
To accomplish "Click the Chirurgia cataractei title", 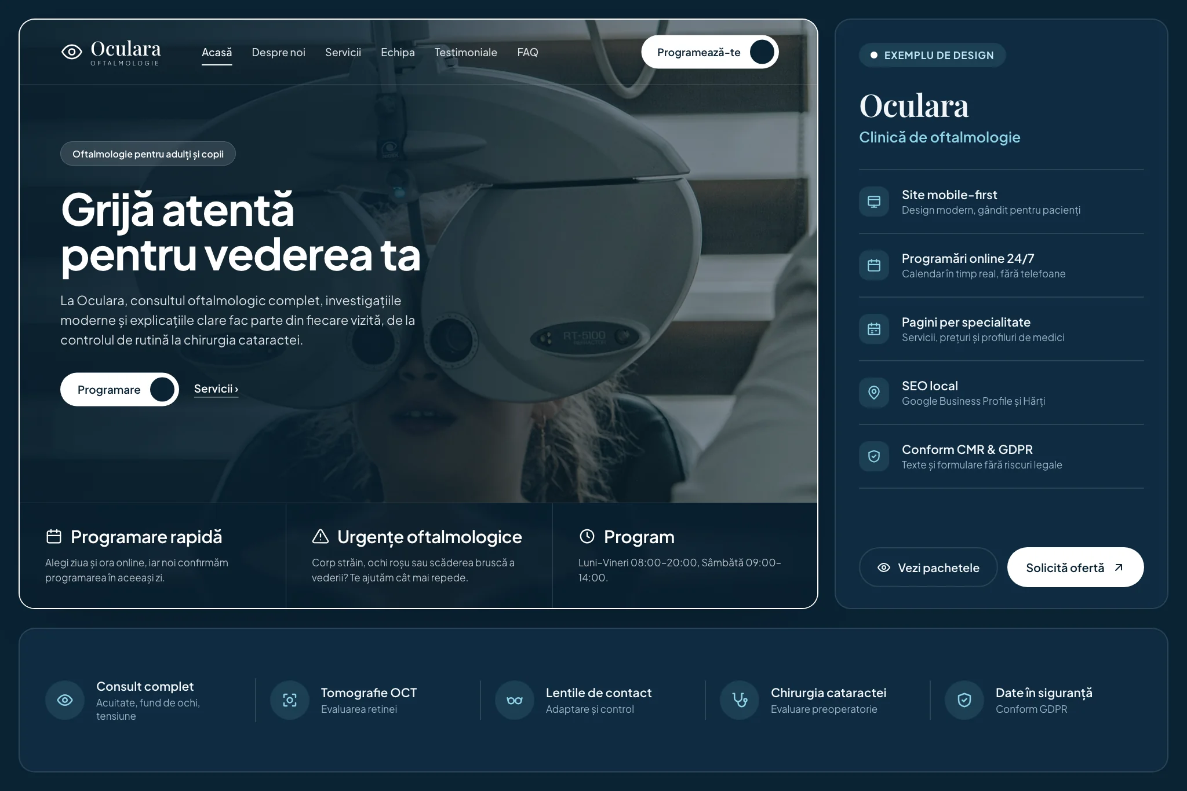I will 828,693.
